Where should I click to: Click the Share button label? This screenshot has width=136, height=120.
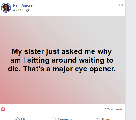coord(106,119)
